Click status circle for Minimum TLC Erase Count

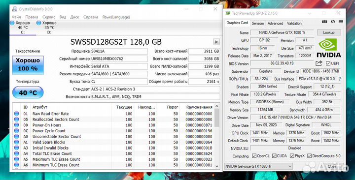(16, 165)
